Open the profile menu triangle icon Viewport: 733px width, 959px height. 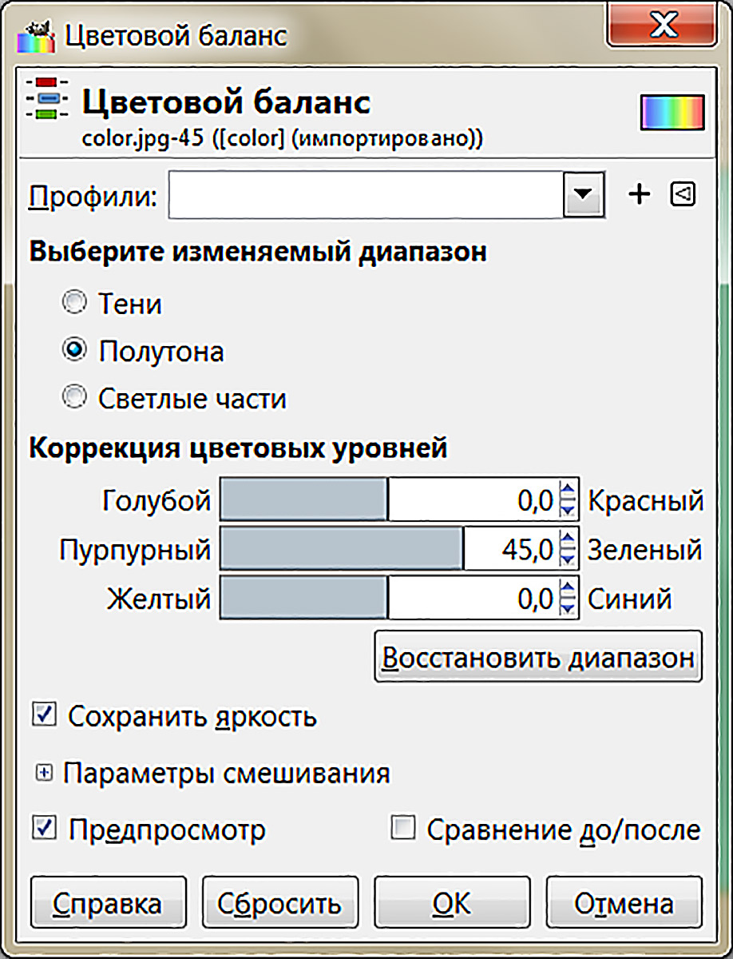[x=683, y=194]
